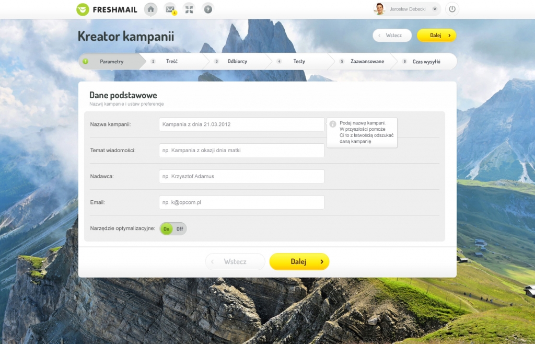The width and height of the screenshot is (535, 344).
Task: Select the Testy step
Action: [x=299, y=61]
